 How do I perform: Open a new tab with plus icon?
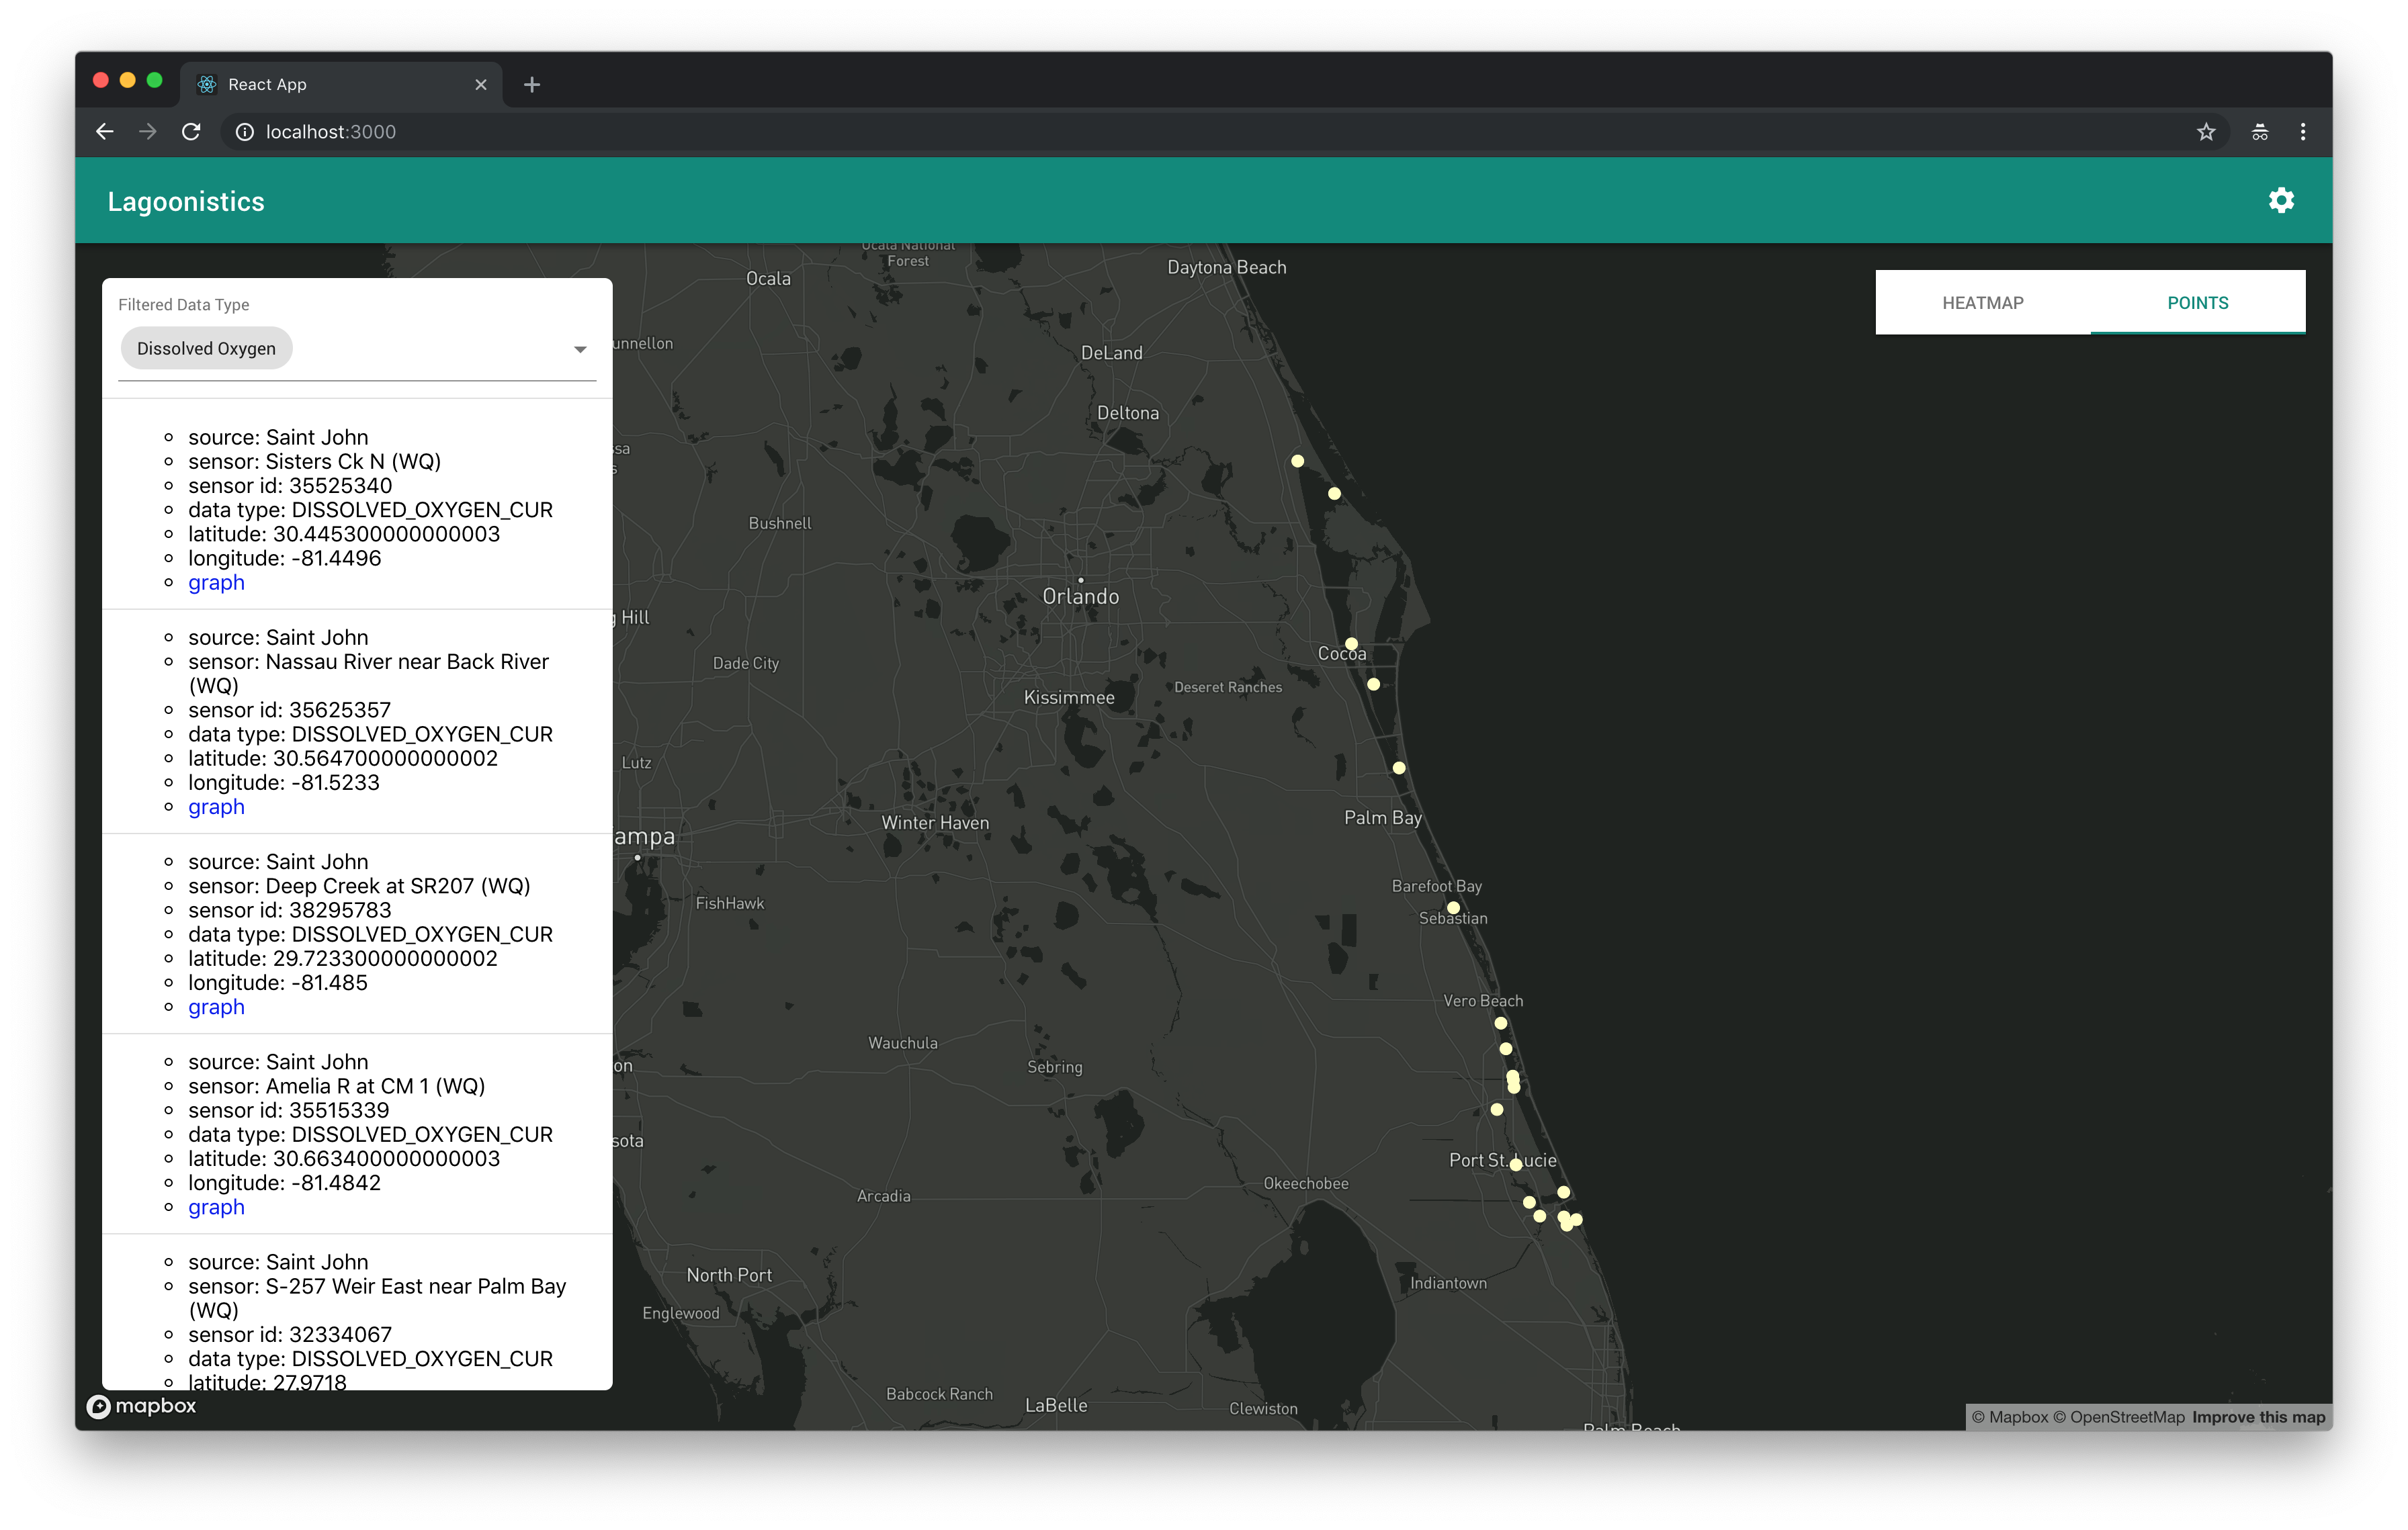pyautogui.click(x=532, y=85)
